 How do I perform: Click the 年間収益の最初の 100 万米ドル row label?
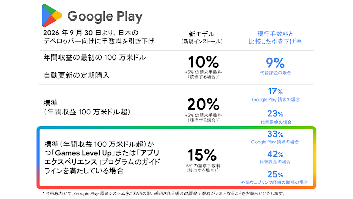[x=94, y=57]
